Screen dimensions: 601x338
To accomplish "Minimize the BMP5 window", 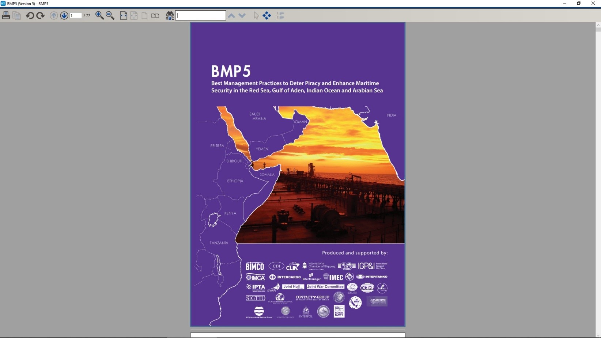I will coord(564,3).
